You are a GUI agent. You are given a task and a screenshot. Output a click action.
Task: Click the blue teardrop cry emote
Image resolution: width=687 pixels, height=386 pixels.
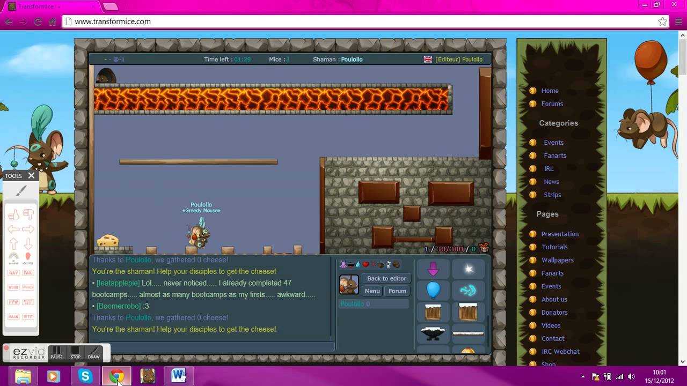coord(358,264)
